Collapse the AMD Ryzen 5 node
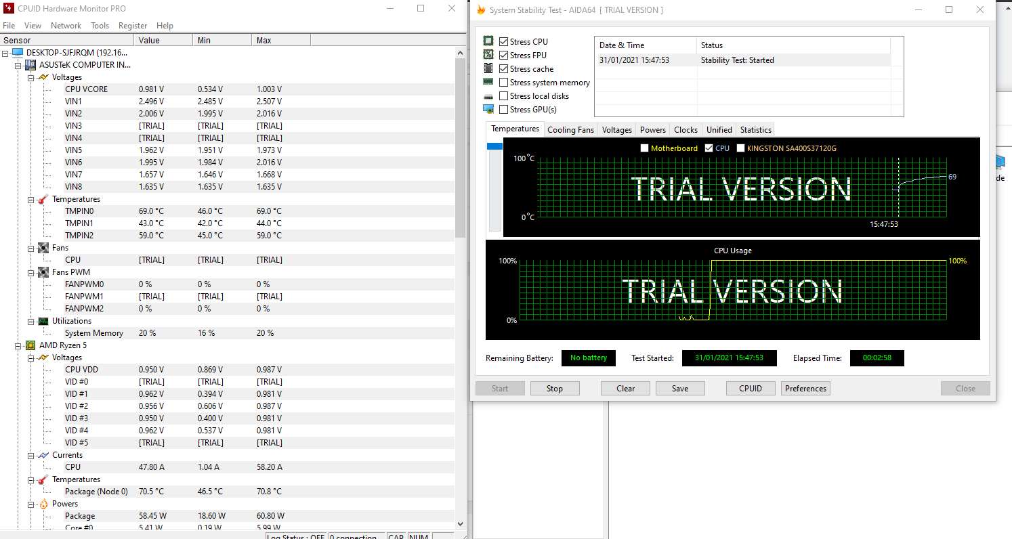This screenshot has height=539, width=1012. point(18,345)
